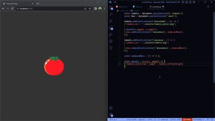215x121 pixels.
Task: Select the Drag and Drop browser tab
Action: 18,4
